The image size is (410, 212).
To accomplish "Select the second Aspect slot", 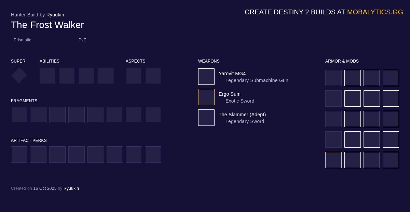I will click(x=153, y=75).
